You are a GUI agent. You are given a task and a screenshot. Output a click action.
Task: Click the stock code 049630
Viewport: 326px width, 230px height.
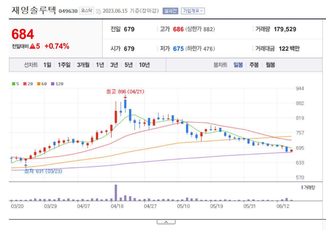pos(68,11)
